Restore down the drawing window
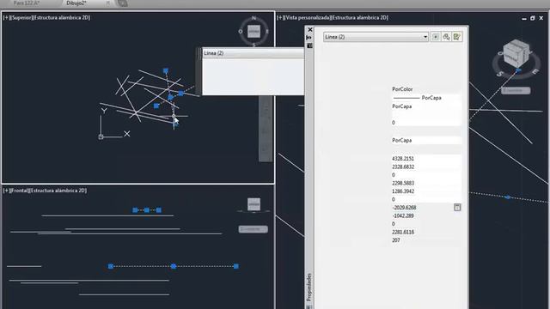The image size is (550, 309). click(x=533, y=18)
